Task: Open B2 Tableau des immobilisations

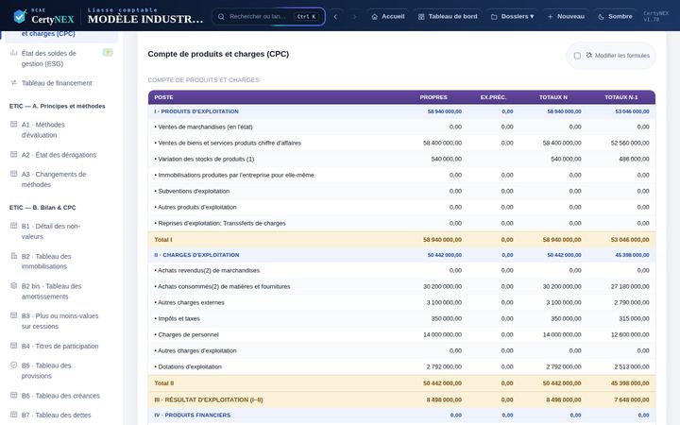Action: pyautogui.click(x=61, y=261)
